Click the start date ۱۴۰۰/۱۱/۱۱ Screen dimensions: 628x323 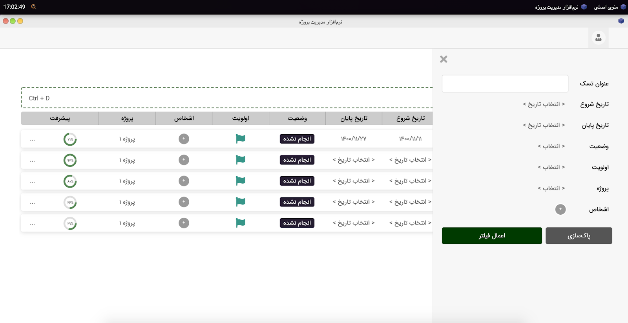pos(411,139)
